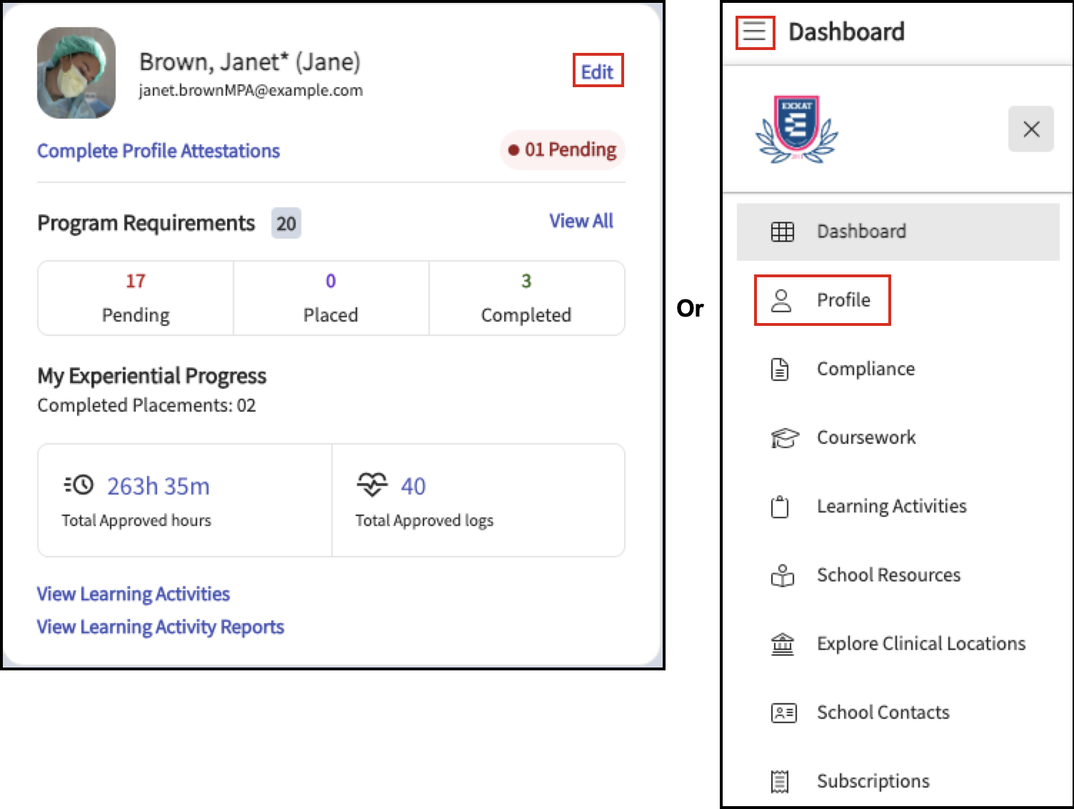Click the Coursework graduation cap icon
1074x809 pixels.
click(783, 437)
